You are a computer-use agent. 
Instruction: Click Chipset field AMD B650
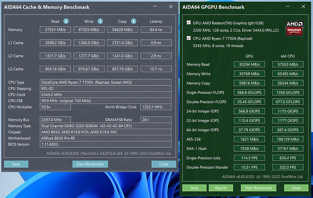click(x=105, y=132)
